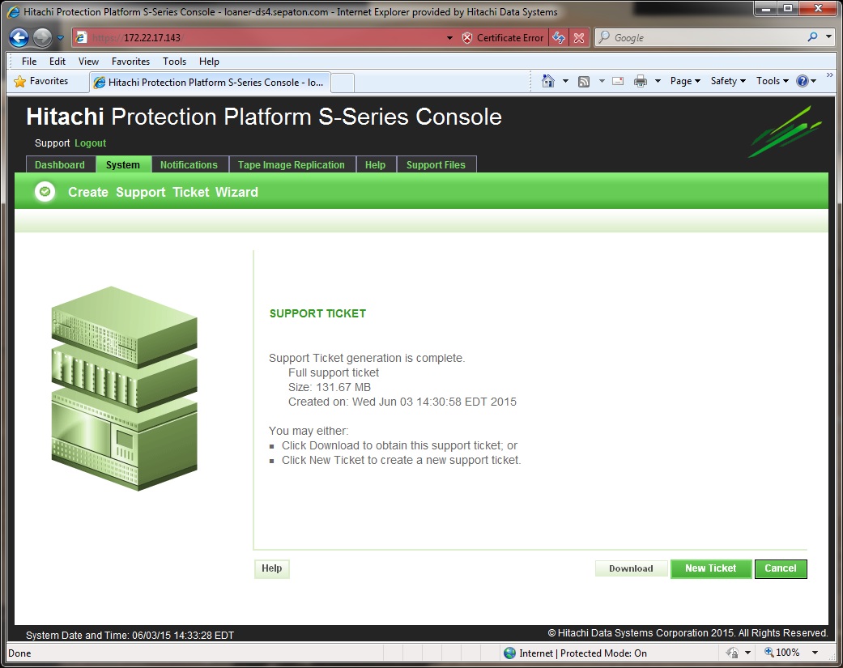Click the Internet zone globe icon

click(509, 653)
